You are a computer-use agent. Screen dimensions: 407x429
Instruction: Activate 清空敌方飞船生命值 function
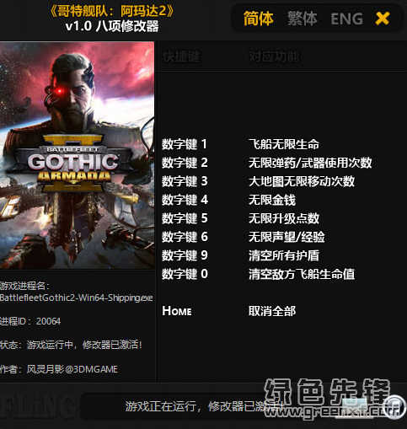(x=302, y=274)
